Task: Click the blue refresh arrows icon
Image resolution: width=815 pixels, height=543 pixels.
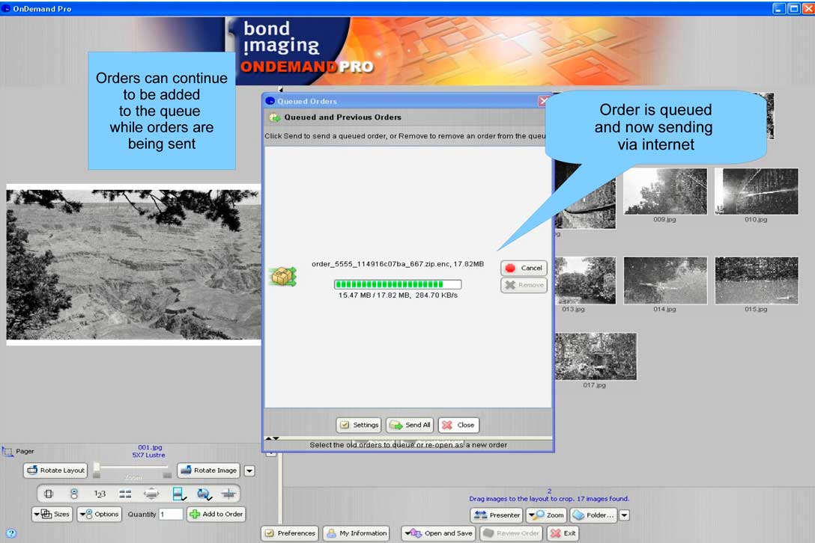Action: [x=203, y=494]
